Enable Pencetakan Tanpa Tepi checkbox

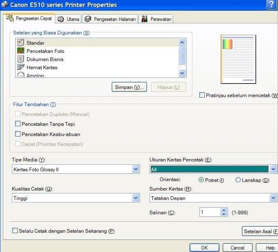(x=18, y=123)
